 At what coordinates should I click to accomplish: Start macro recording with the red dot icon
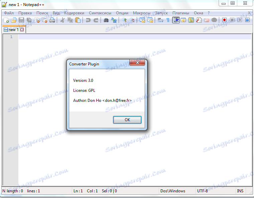[224, 20]
